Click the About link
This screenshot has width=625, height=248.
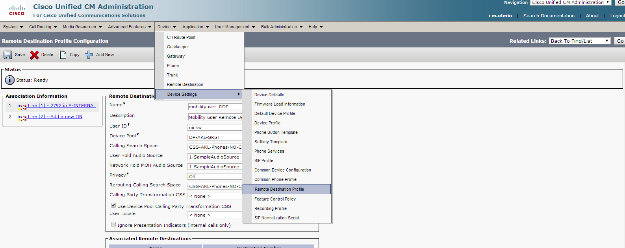tap(592, 16)
